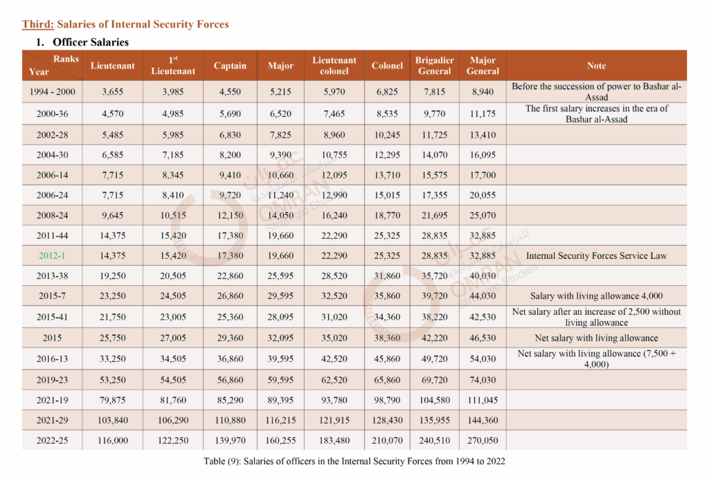This screenshot has width=709, height=479.
Task: Select the "Salary with living allowance 4,000" note
Action: click(x=596, y=296)
